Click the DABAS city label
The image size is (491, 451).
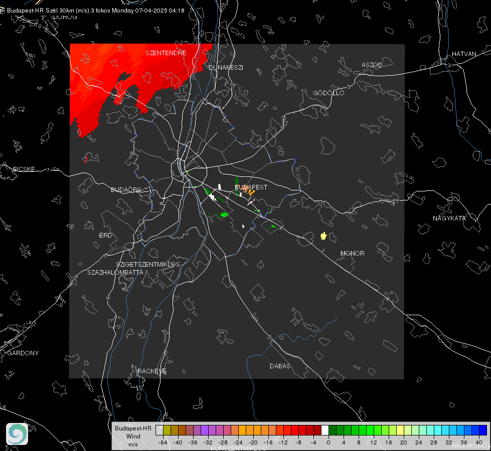click(x=280, y=366)
